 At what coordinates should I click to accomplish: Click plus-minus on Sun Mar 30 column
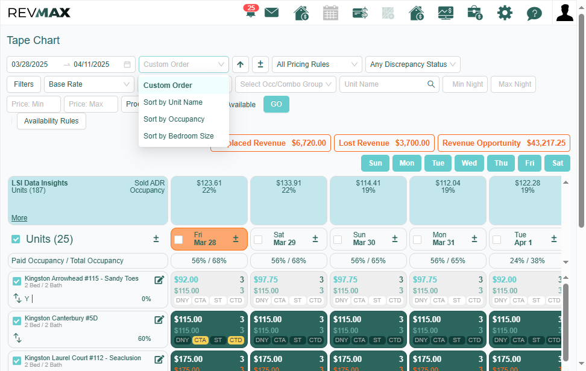[395, 239]
